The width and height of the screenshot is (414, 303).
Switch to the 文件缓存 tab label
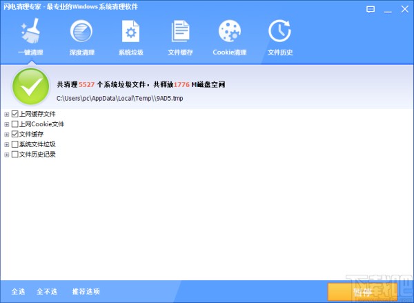[x=180, y=52]
